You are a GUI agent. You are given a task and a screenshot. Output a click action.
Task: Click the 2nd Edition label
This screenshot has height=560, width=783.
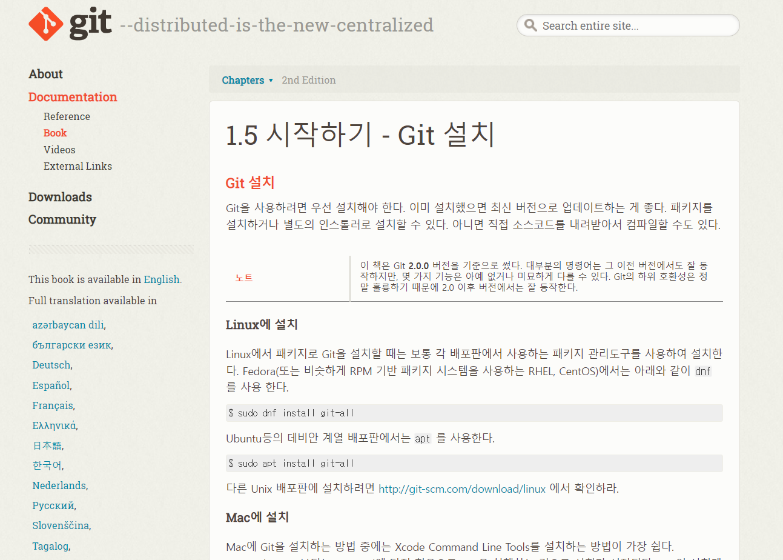point(309,80)
